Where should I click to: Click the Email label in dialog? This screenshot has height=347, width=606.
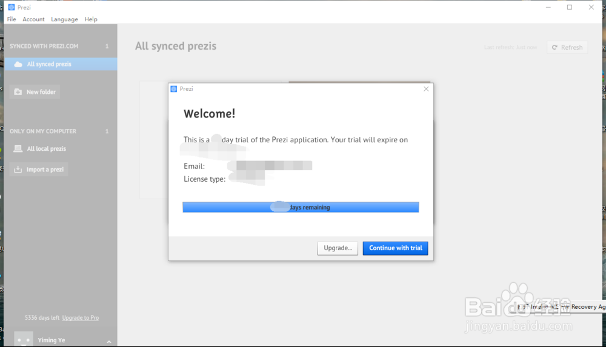[x=194, y=166]
